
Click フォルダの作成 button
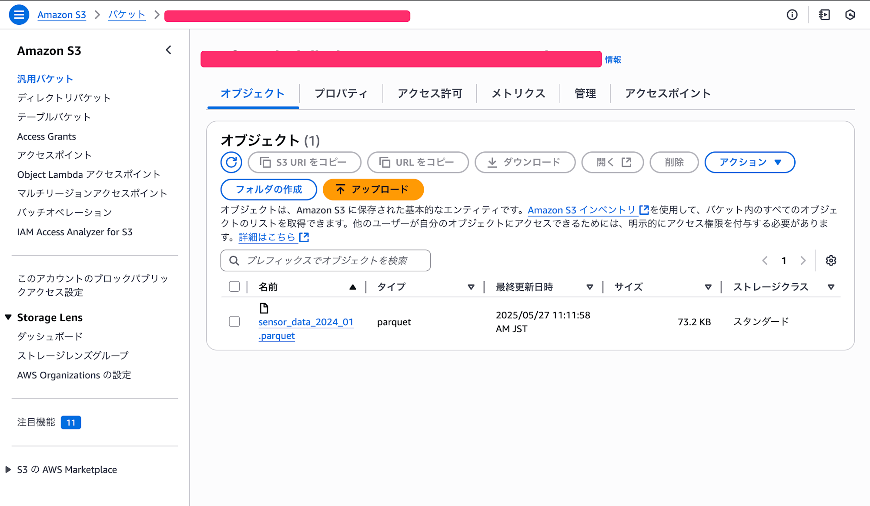269,190
